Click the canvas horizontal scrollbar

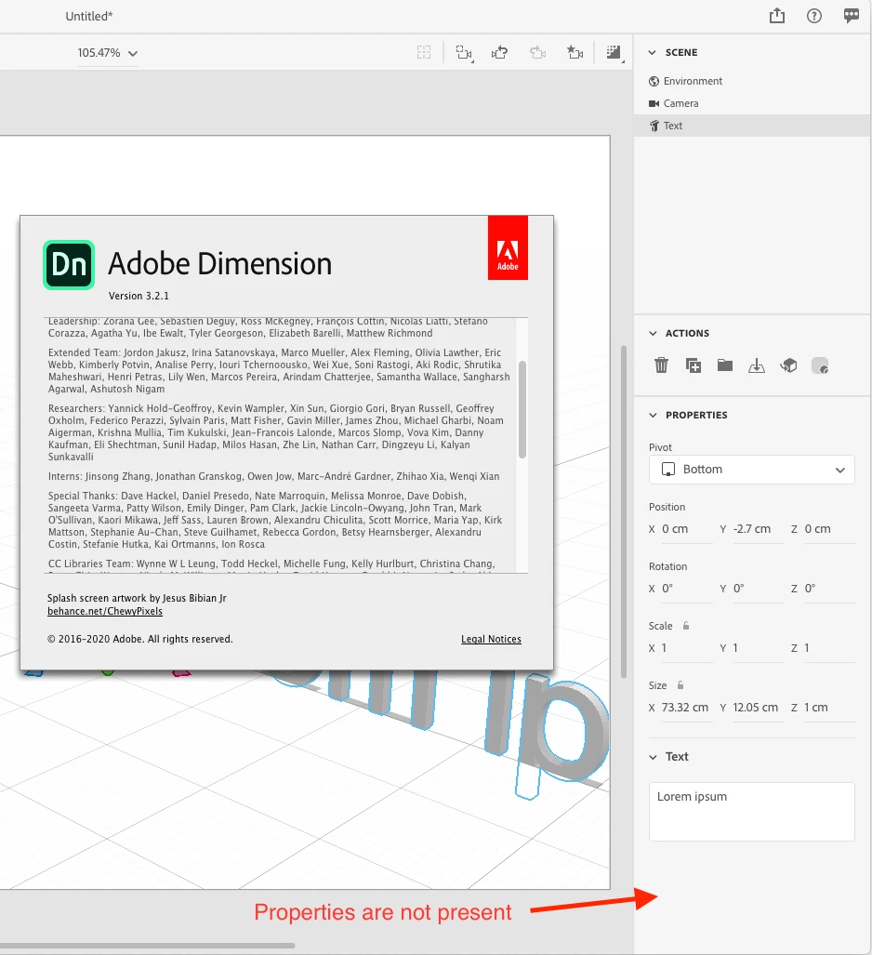[x=148, y=946]
